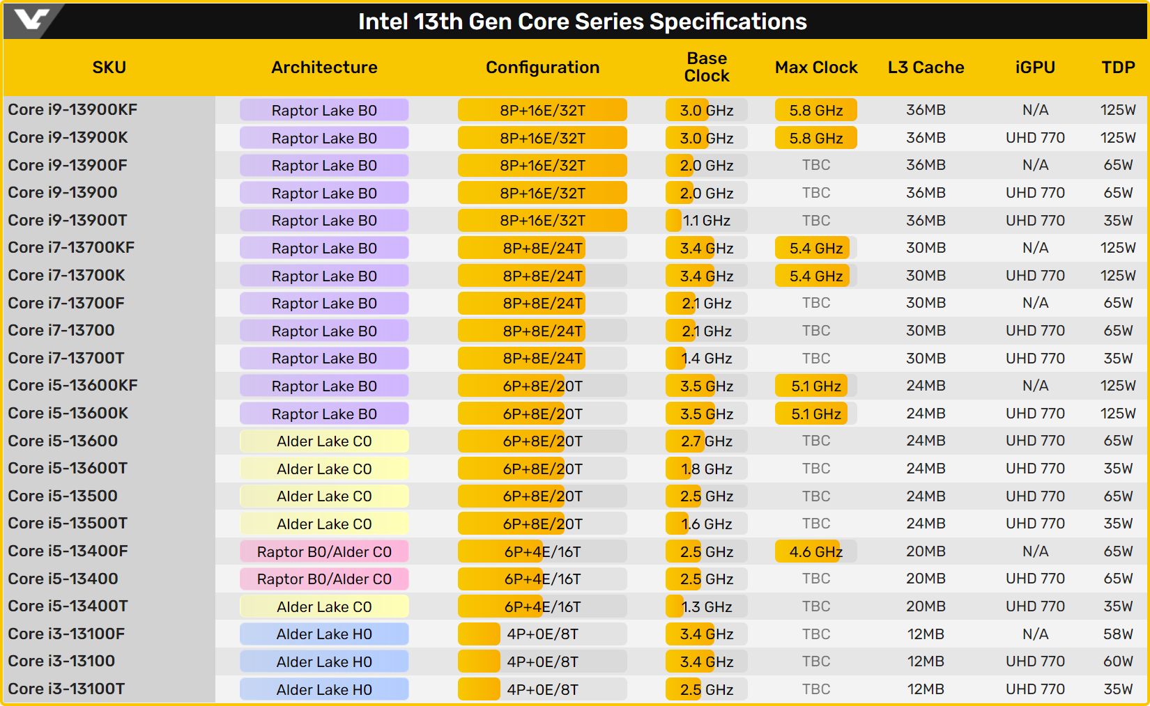Click the Core i3-13100T SKU name
The image size is (1150, 706).
(66, 689)
